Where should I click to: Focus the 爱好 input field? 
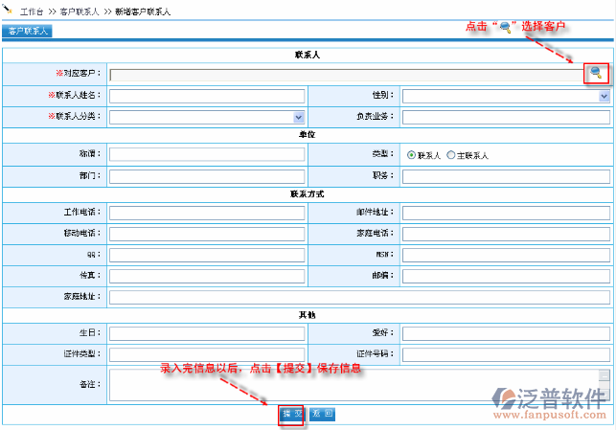tap(506, 334)
